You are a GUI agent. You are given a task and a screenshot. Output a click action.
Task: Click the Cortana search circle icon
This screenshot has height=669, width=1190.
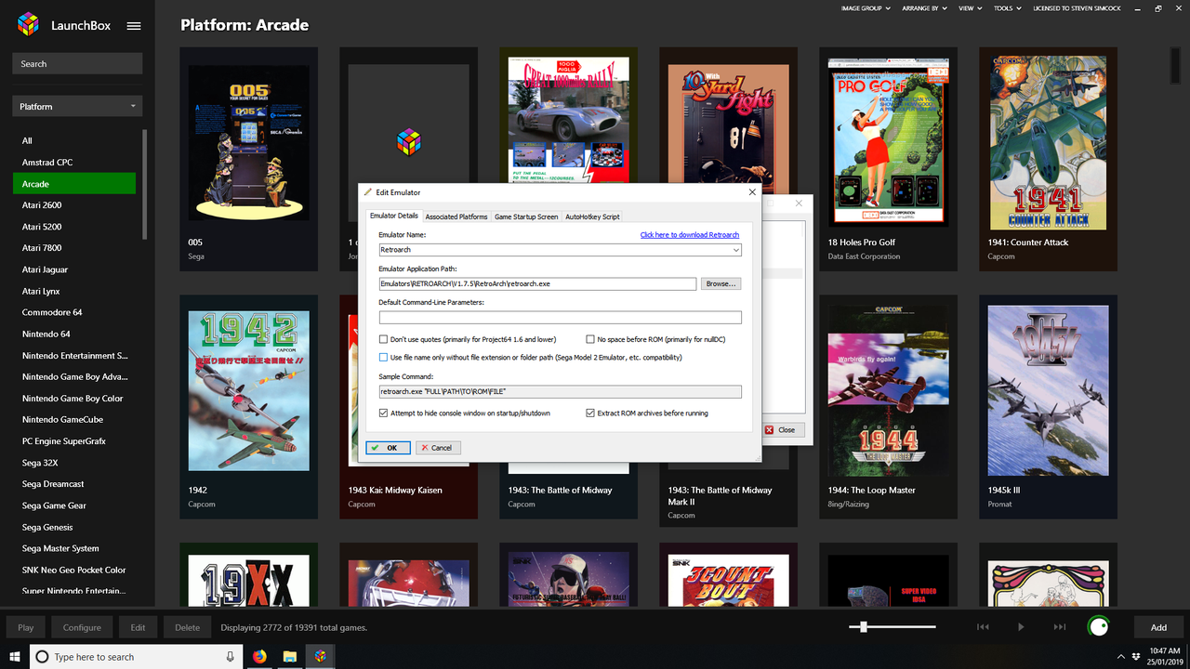point(42,657)
